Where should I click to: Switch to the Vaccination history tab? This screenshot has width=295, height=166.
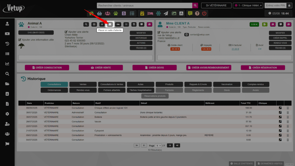[x=227, y=84]
